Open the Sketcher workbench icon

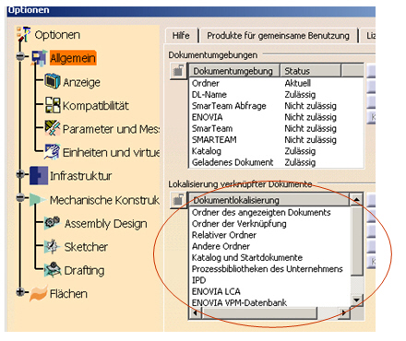(52, 246)
